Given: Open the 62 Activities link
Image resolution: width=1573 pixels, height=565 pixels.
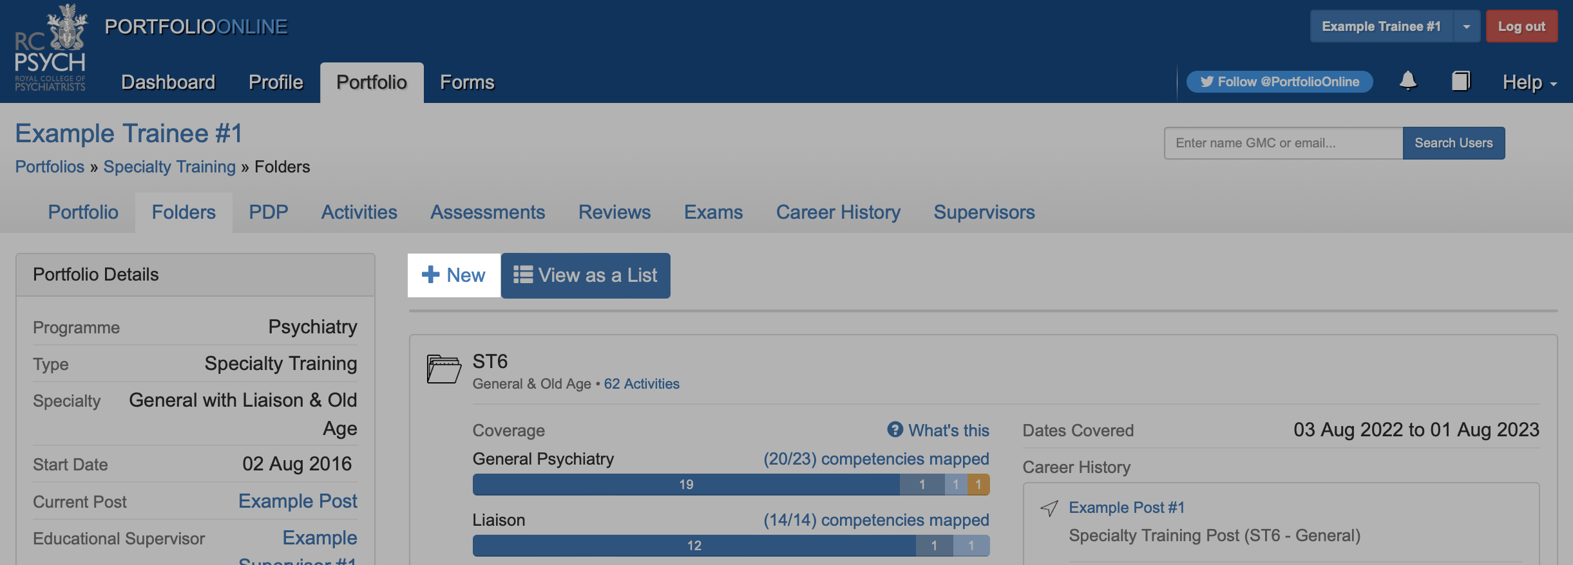Looking at the screenshot, I should 642,384.
